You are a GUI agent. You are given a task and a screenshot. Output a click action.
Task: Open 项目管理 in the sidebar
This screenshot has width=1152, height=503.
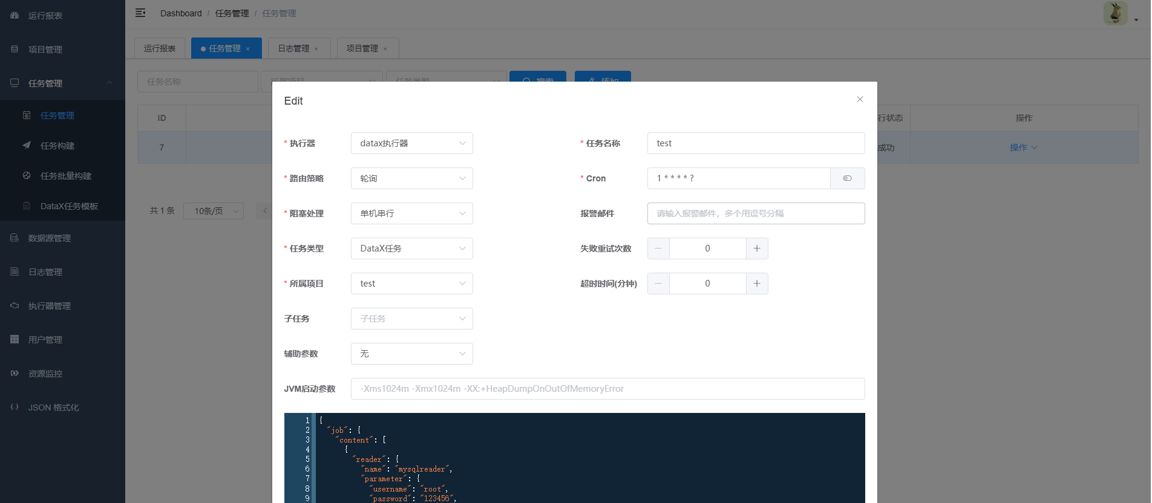tap(62, 50)
